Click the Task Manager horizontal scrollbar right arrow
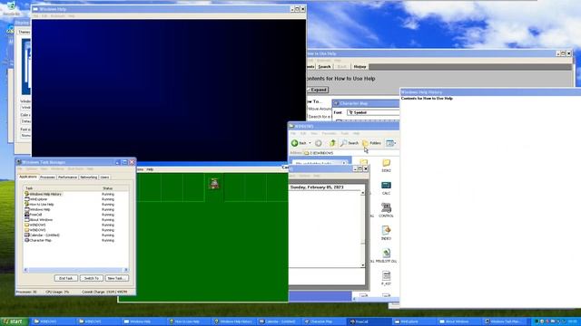The height and width of the screenshot is (326, 581). click(126, 270)
